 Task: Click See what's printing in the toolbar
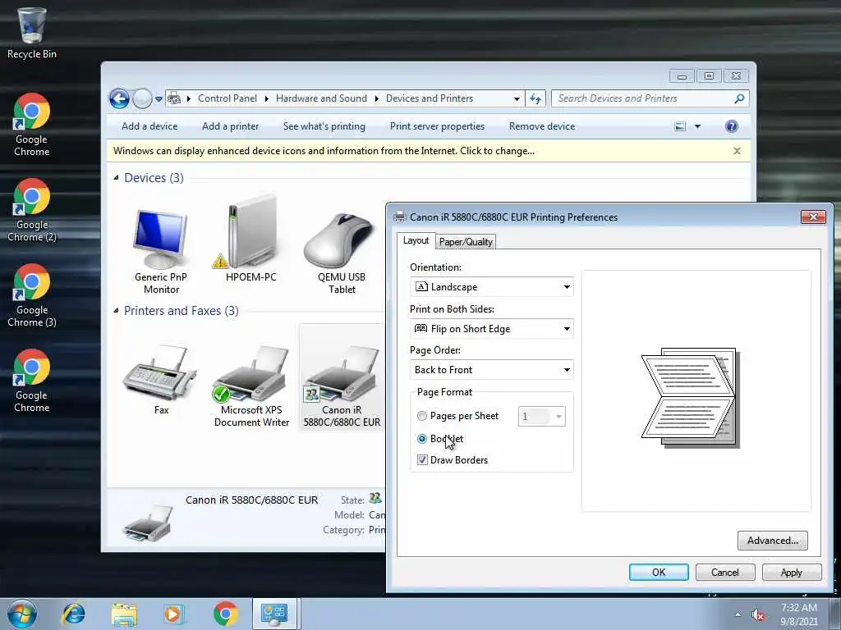coord(324,126)
